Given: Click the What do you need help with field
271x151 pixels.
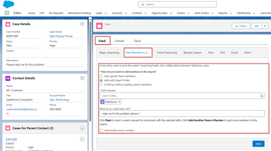Looking at the screenshot, I should point(182,114).
